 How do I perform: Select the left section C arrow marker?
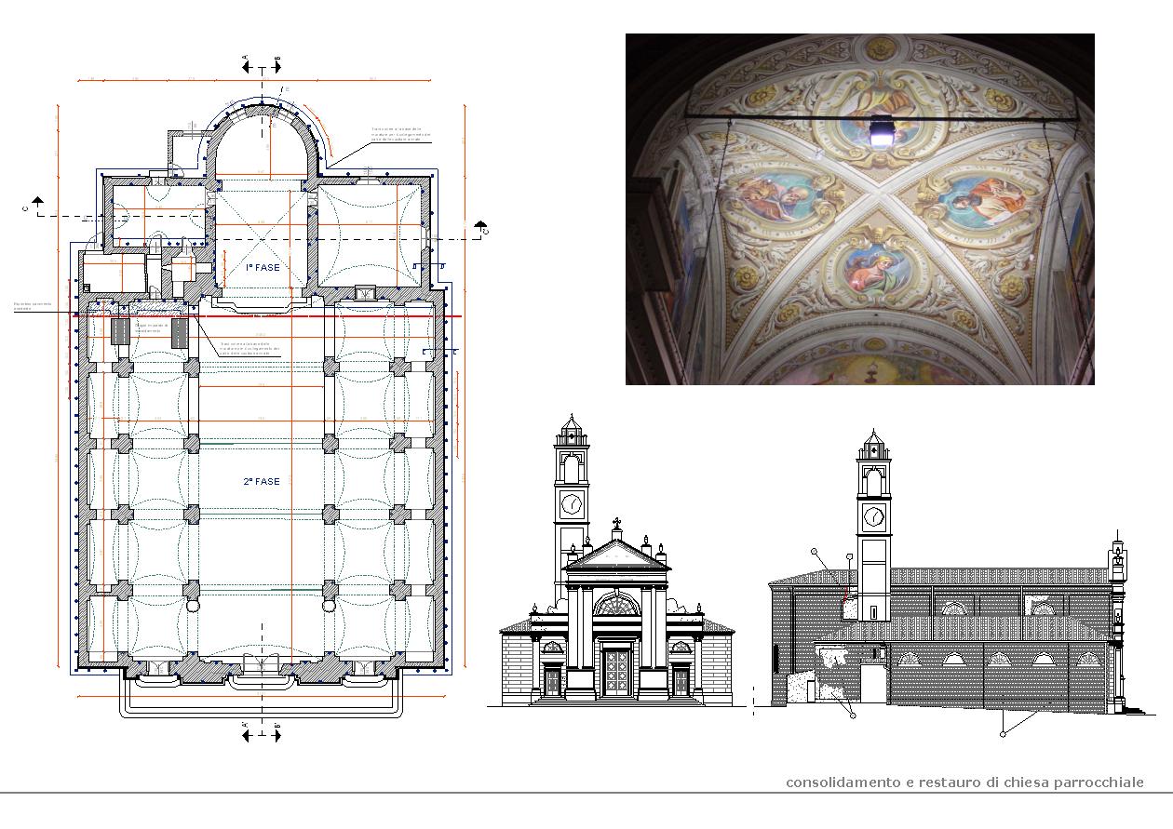click(x=37, y=202)
